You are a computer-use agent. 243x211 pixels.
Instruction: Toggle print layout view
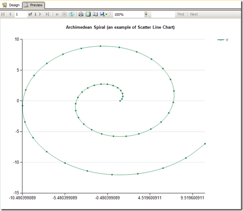click(x=88, y=14)
